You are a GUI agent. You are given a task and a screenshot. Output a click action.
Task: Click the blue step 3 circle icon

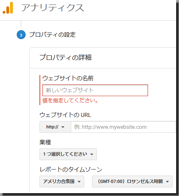point(21,35)
